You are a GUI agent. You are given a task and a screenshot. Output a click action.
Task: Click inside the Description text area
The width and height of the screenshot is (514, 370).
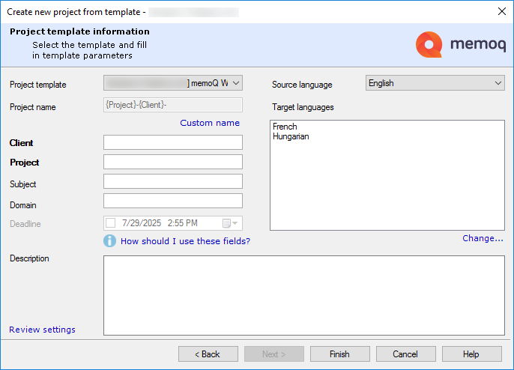click(x=303, y=295)
